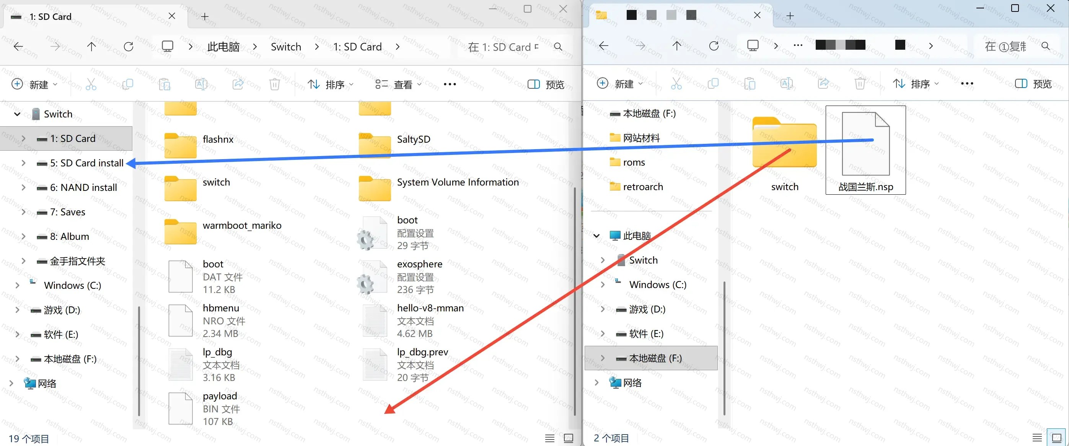
Task: Toggle 预览 pane in SD Card window
Action: click(x=546, y=84)
